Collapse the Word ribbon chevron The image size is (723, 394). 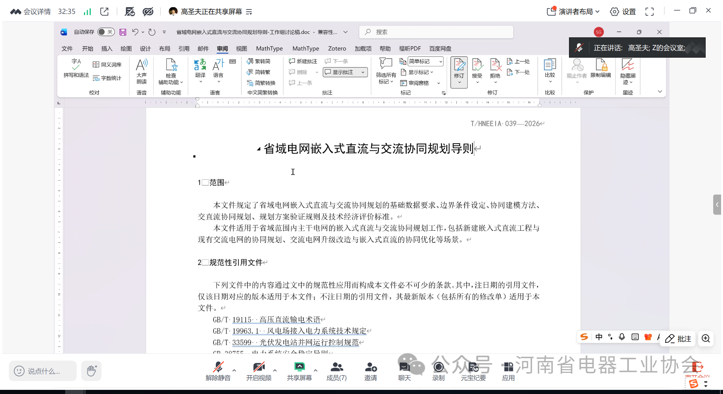[660, 92]
